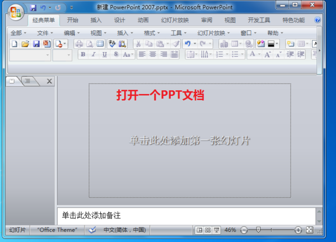This screenshot has width=336, height=242.
Task: Open Print Preview from the magnifier page icon
Action: [x=90, y=44]
